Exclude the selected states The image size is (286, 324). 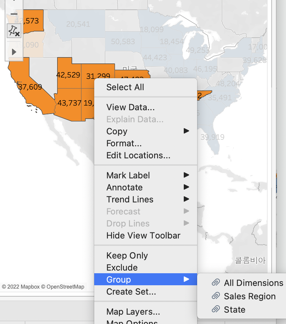click(x=122, y=268)
